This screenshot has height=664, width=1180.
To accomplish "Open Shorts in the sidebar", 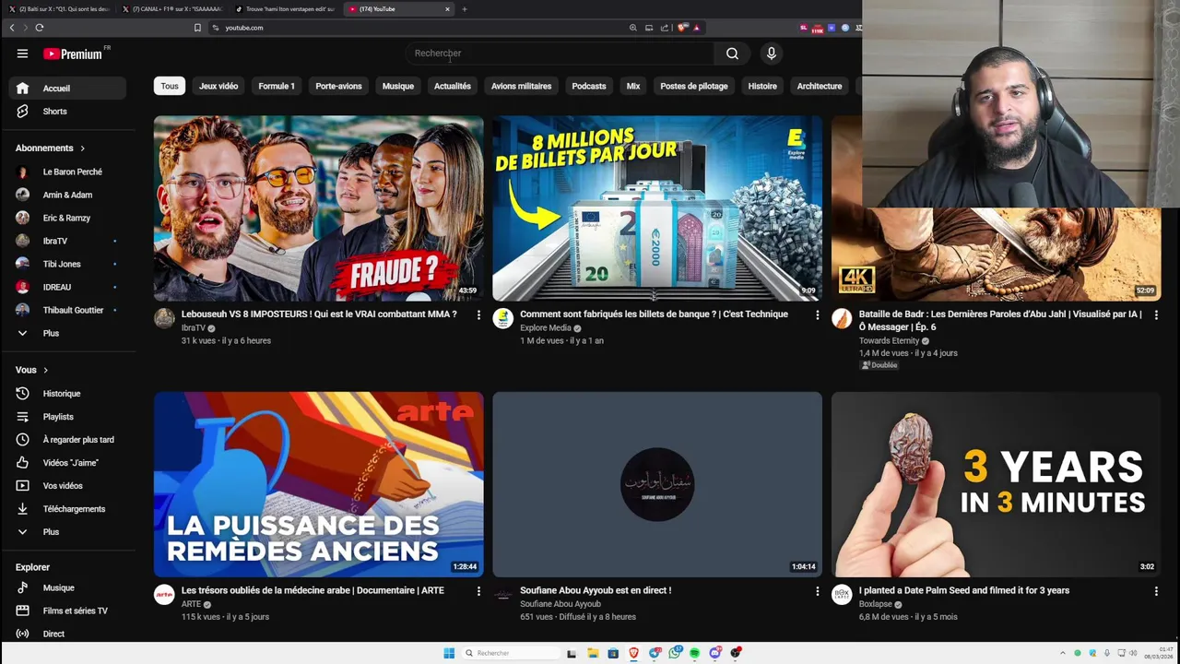I will pos(67,112).
